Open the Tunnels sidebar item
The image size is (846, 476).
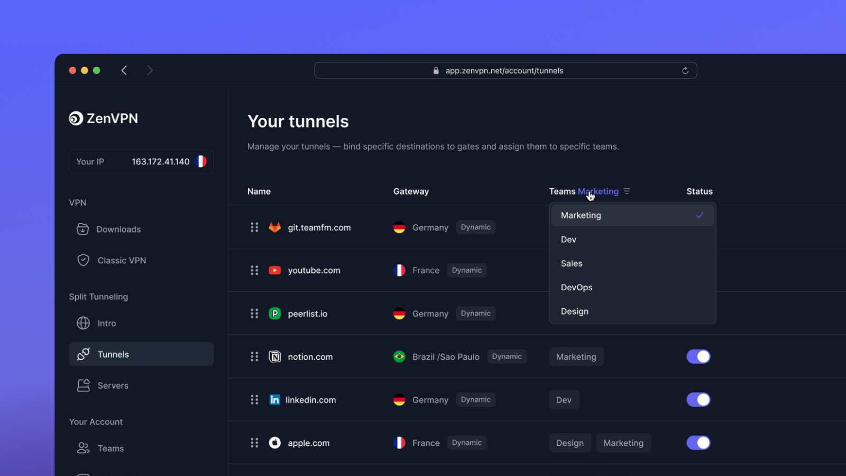[x=141, y=354]
